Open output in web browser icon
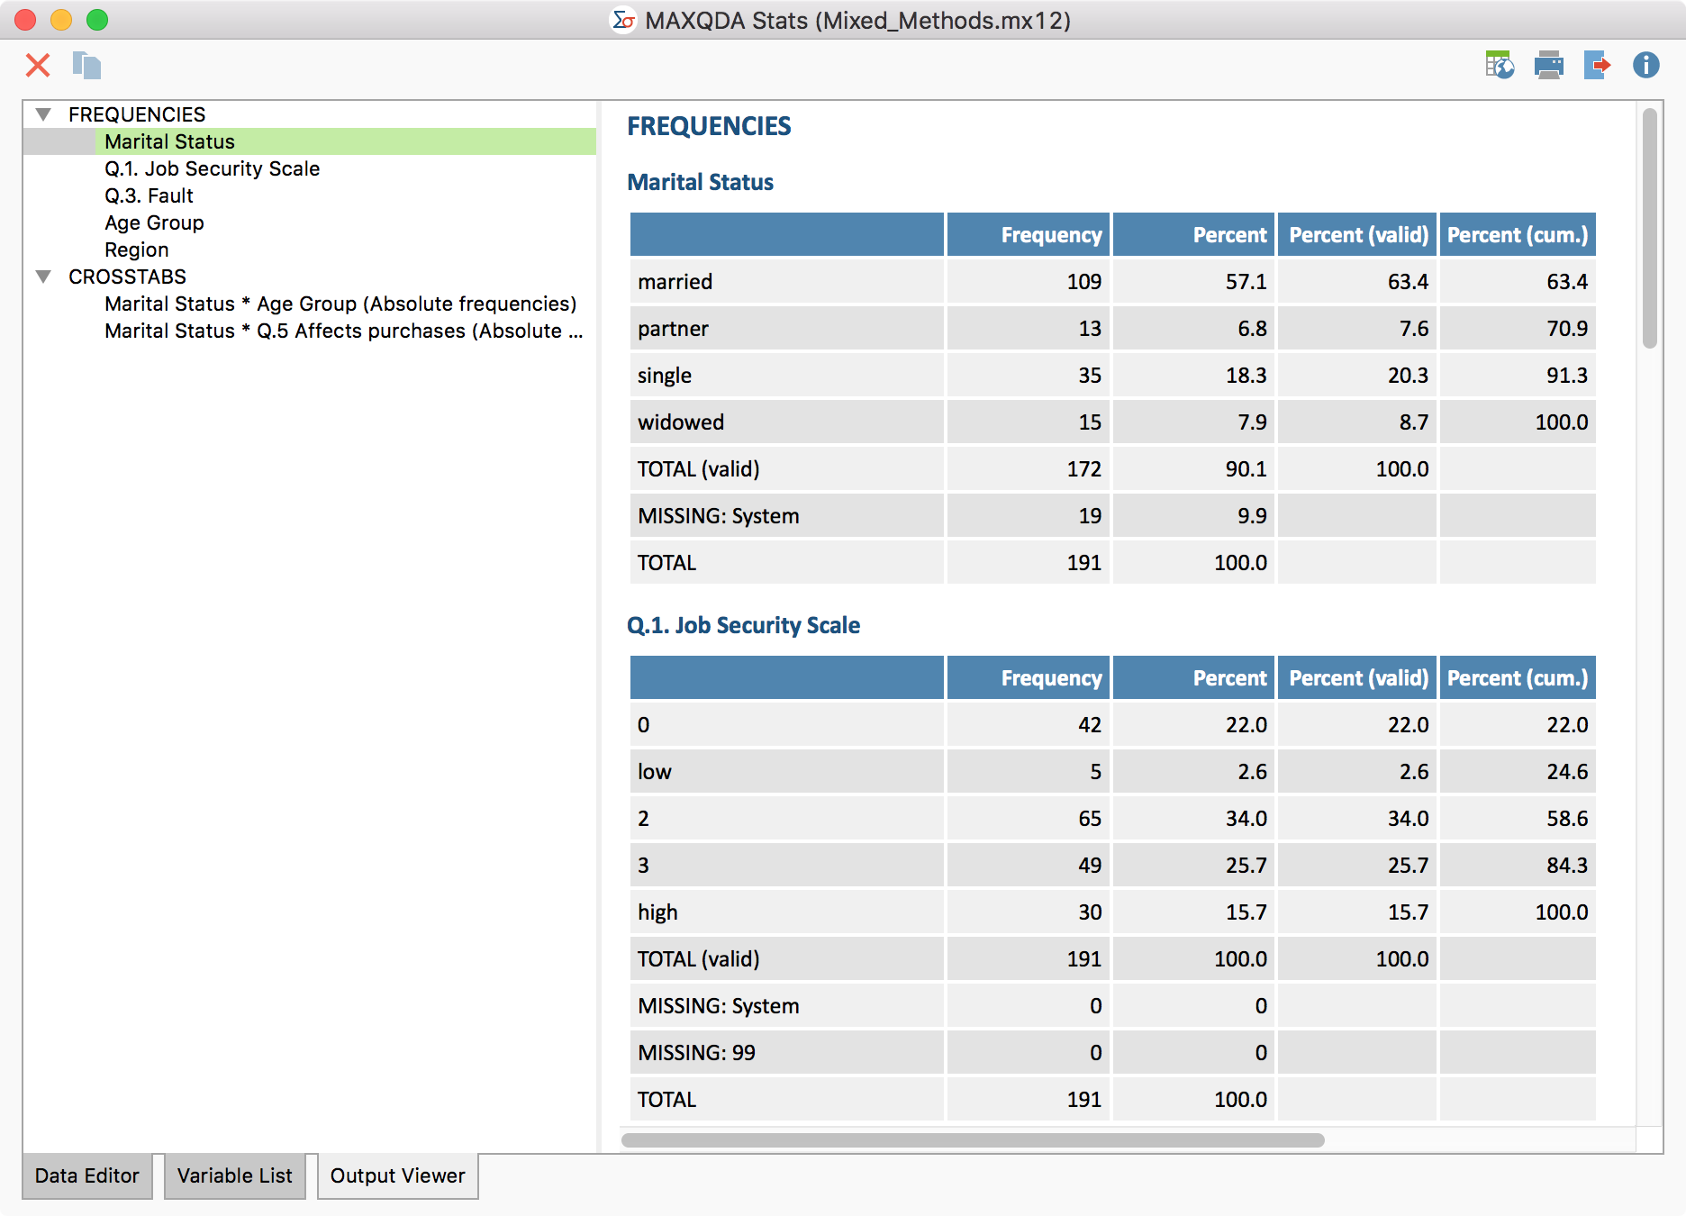 coord(1500,65)
